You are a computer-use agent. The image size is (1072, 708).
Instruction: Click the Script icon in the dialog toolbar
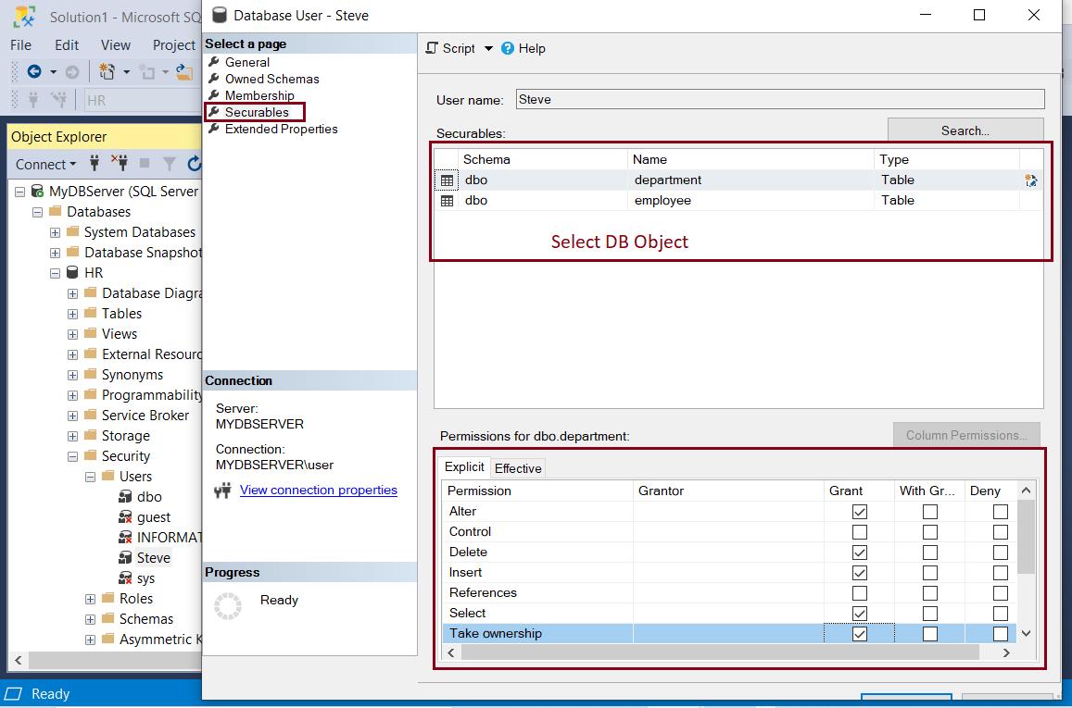coord(432,48)
